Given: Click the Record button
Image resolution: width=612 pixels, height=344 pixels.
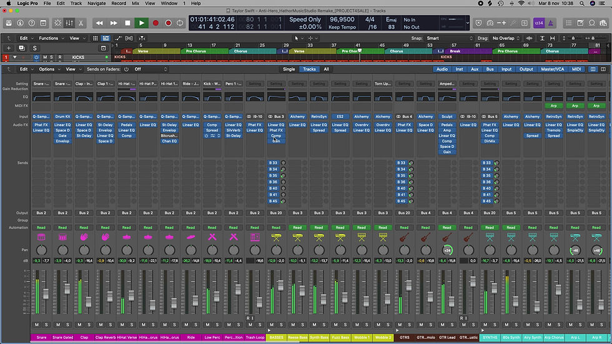Looking at the screenshot, I should 155,23.
